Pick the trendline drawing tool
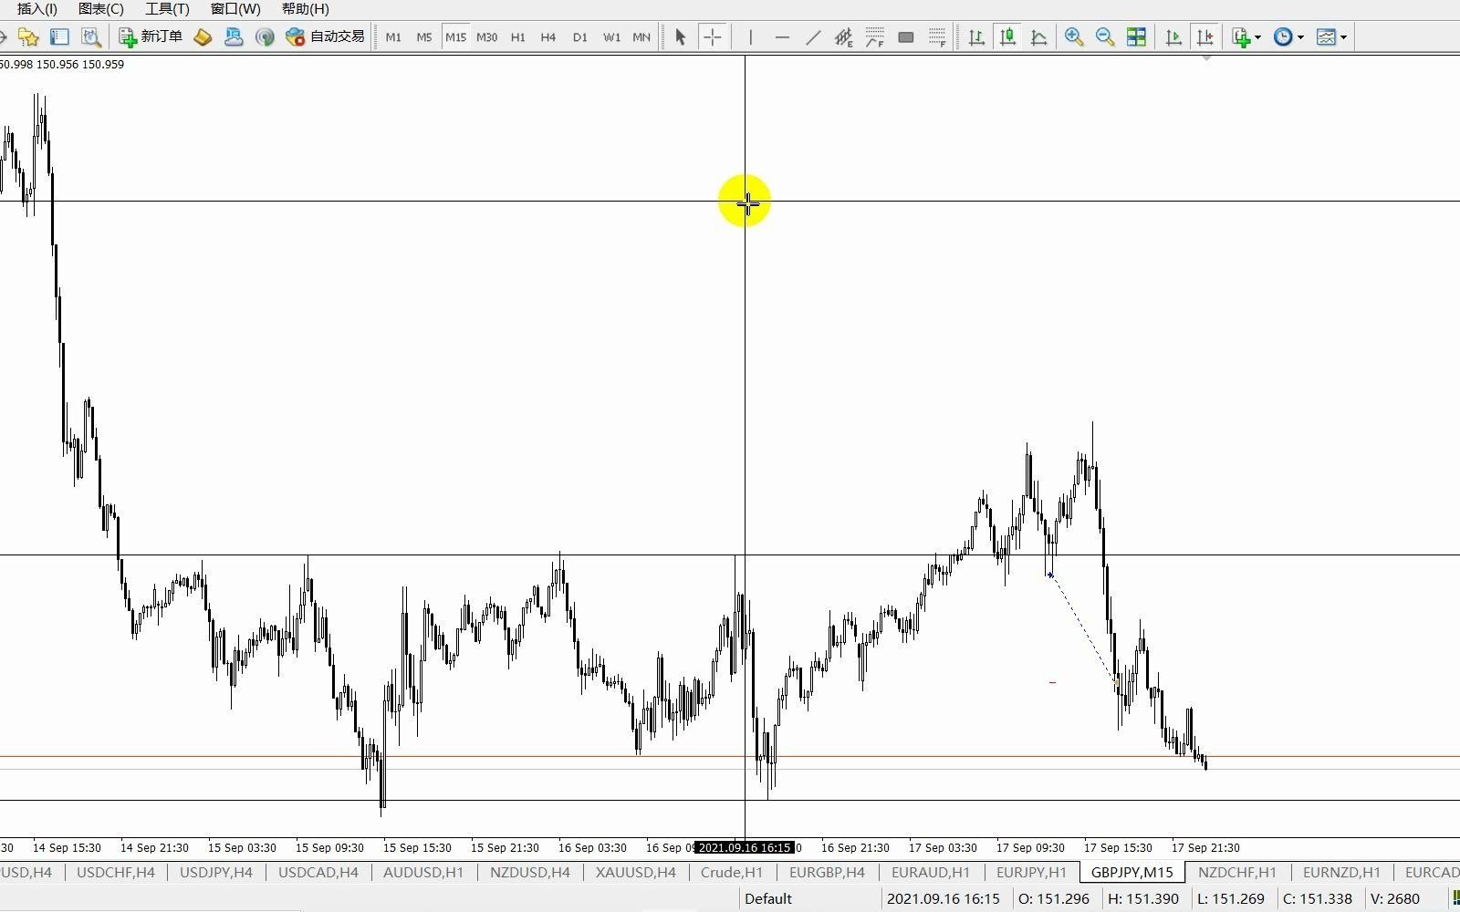Image resolution: width=1460 pixels, height=912 pixels. point(813,37)
